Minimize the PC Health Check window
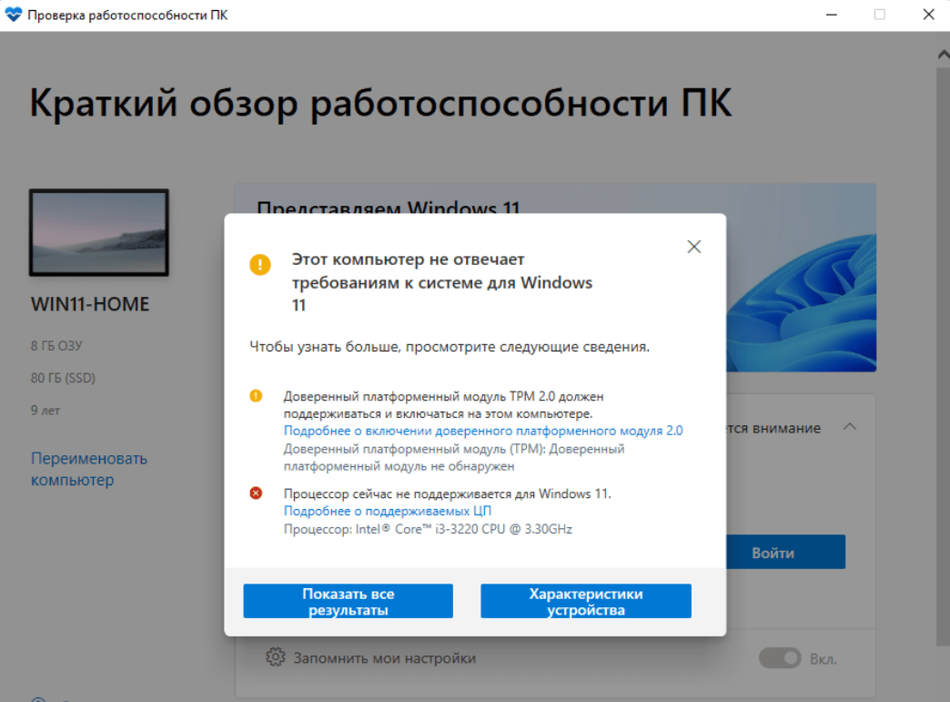Screen dimensions: 950x702 tap(832, 15)
